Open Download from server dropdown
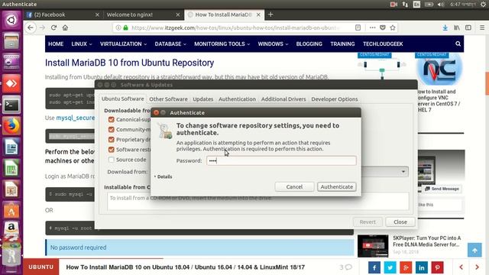The image size is (489, 275). pos(403,171)
